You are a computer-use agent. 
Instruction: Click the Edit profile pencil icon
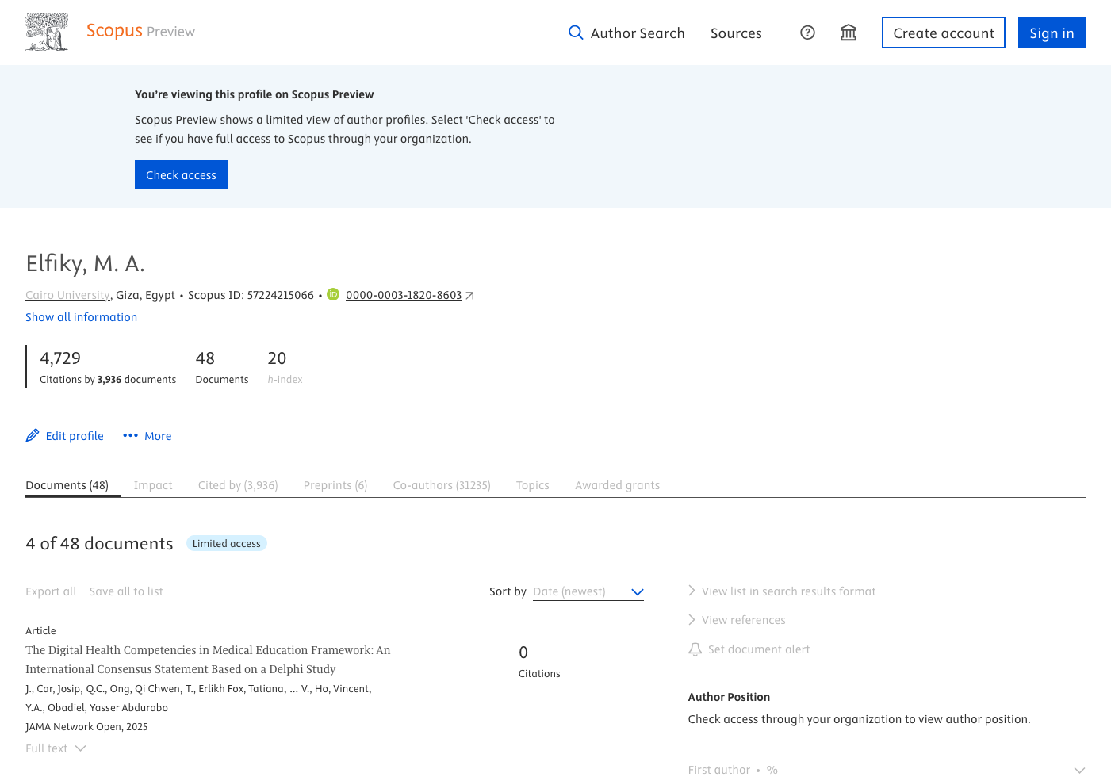33,435
